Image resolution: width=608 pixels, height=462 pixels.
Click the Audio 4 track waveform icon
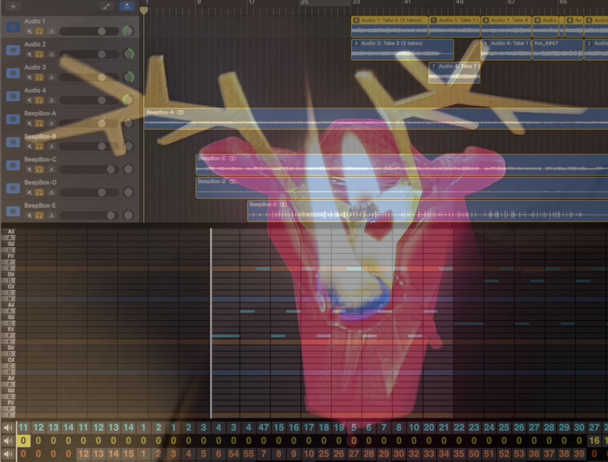pos(13,96)
